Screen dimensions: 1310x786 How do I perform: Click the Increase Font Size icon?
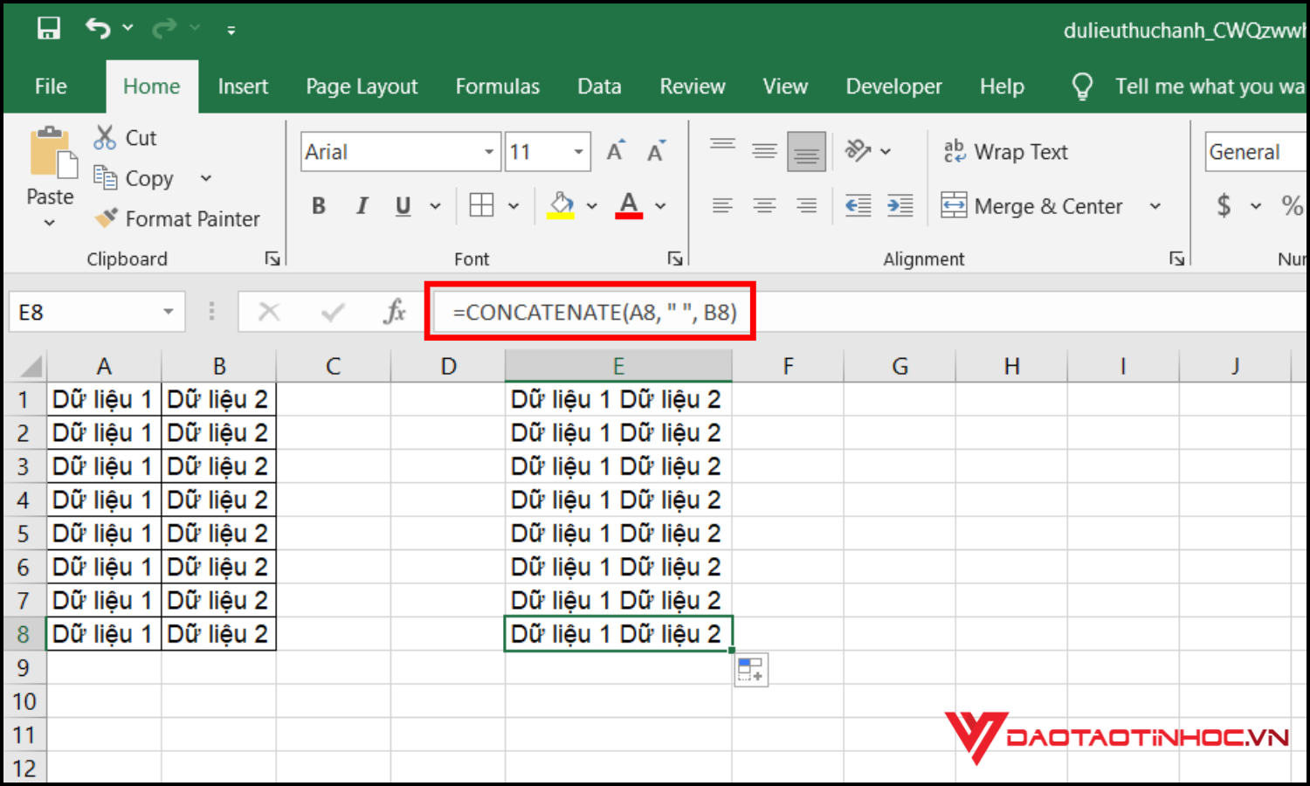coord(616,152)
